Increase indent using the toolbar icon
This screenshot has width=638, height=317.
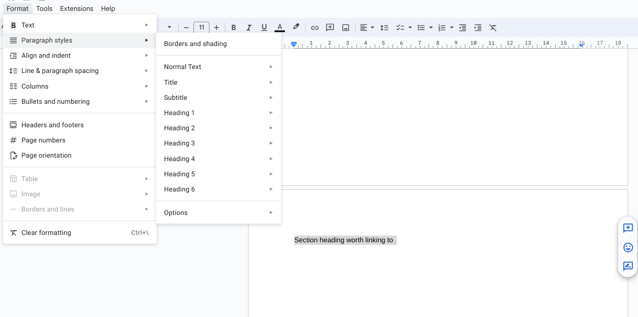point(478,27)
